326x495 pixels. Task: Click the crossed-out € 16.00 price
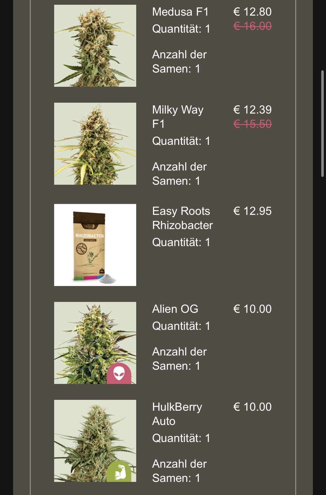tap(252, 26)
